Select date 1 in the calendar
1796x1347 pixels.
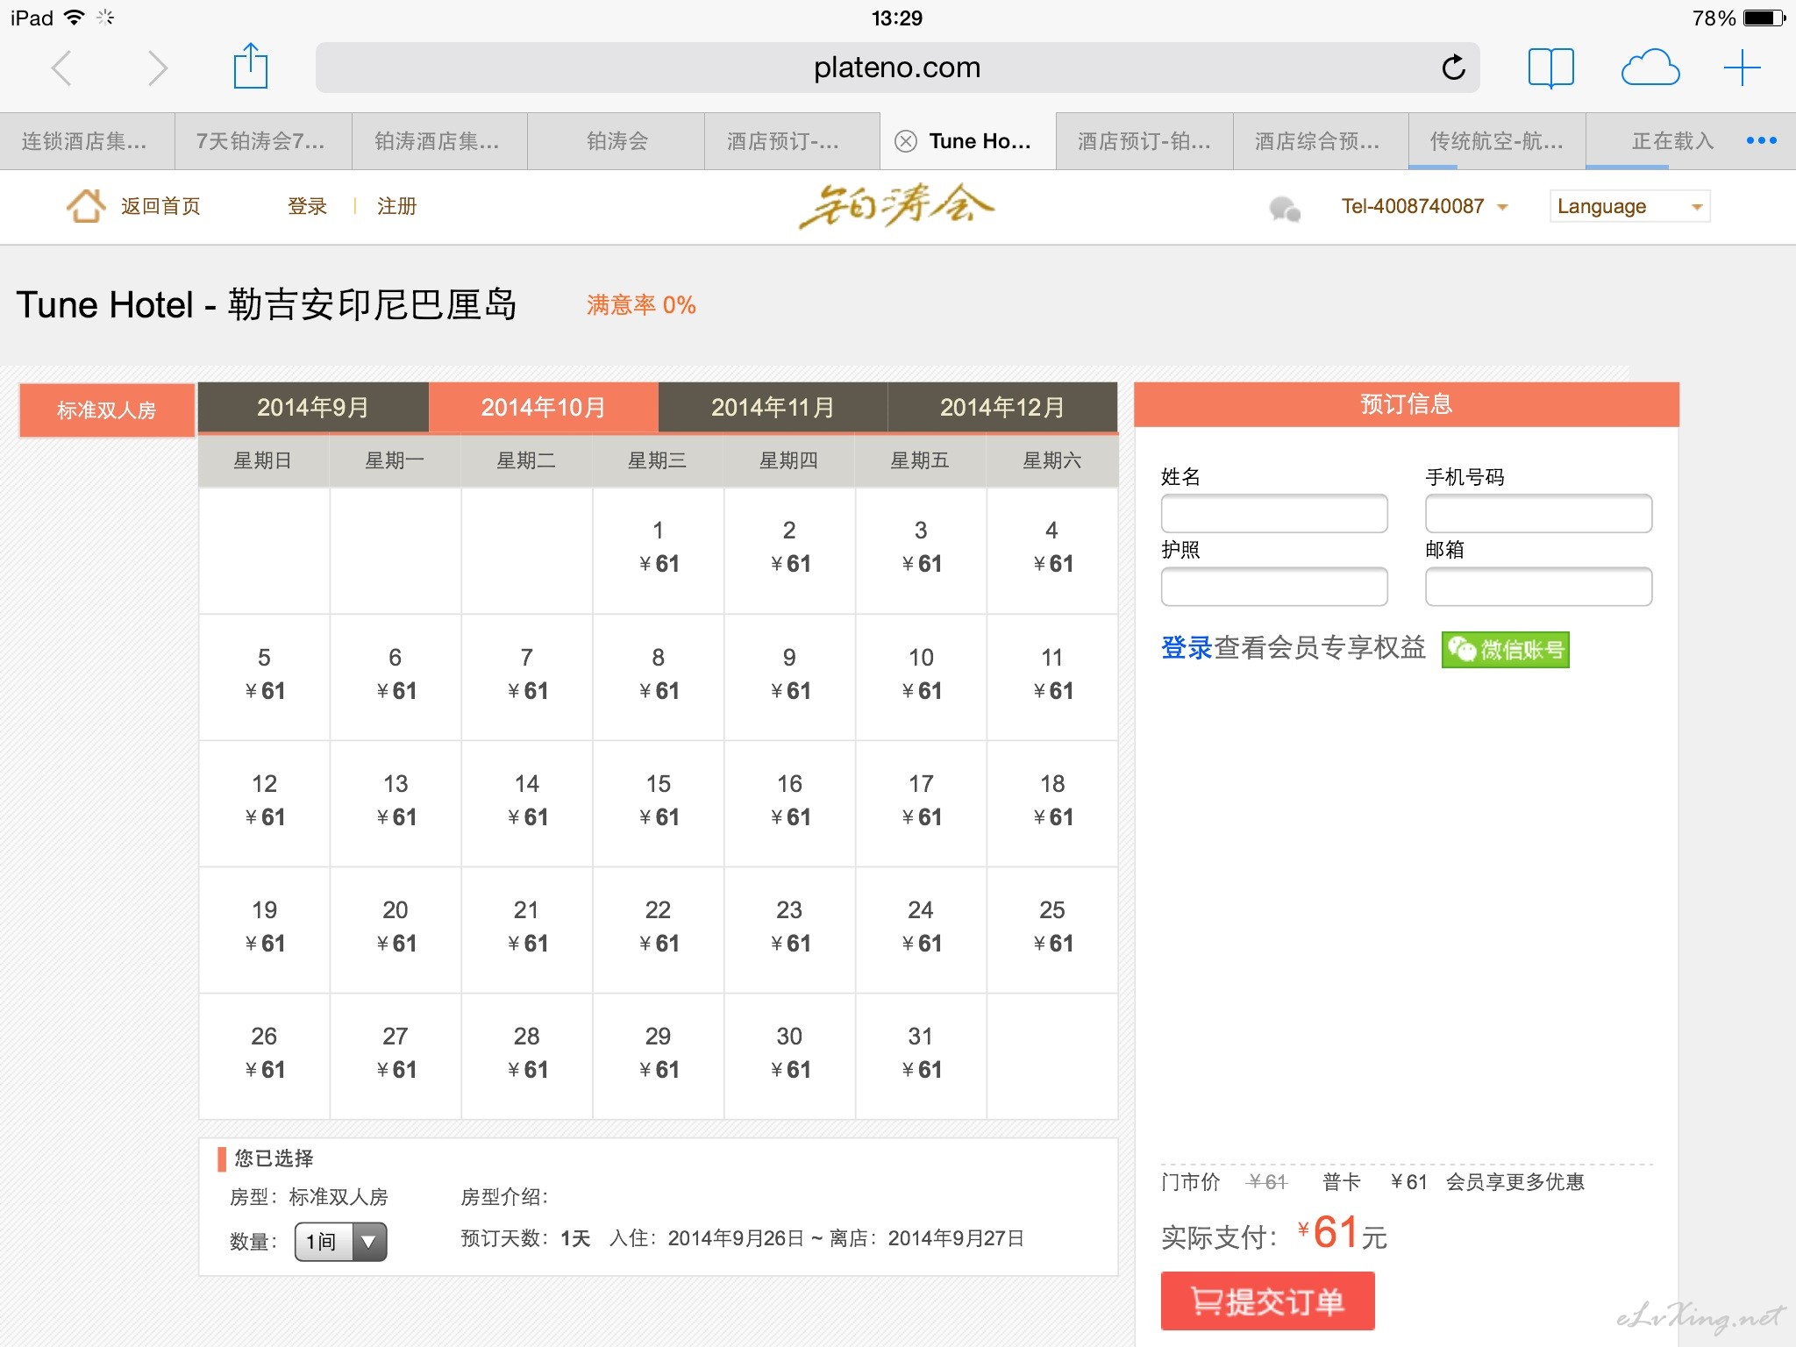pos(659,549)
